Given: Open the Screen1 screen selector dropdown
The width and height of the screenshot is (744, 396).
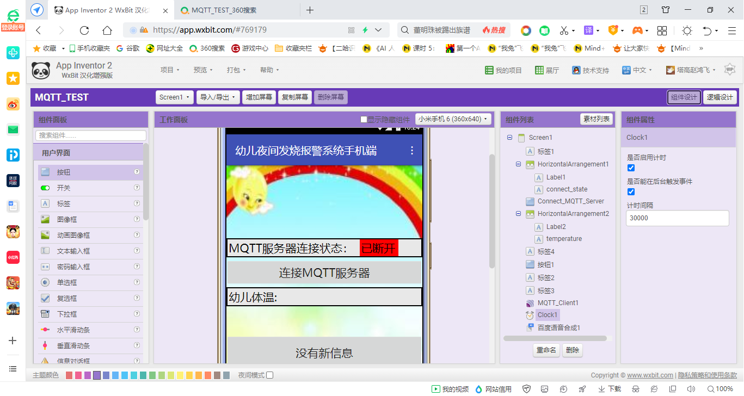Looking at the screenshot, I should click(175, 97).
